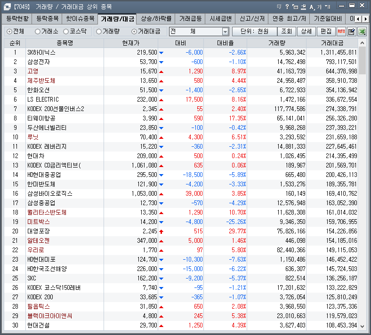Click the down arrow icon in the HD현대중공업 row
371x335 pixels.
(x=161, y=175)
